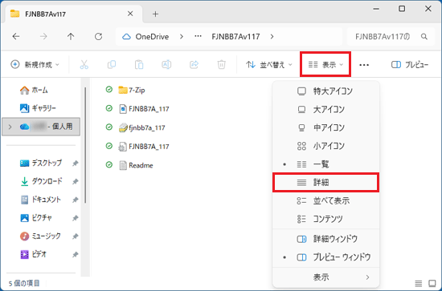This screenshot has height=291, width=442.
Task: Select the fjnbb7a_117 installer file
Action: coord(141,128)
